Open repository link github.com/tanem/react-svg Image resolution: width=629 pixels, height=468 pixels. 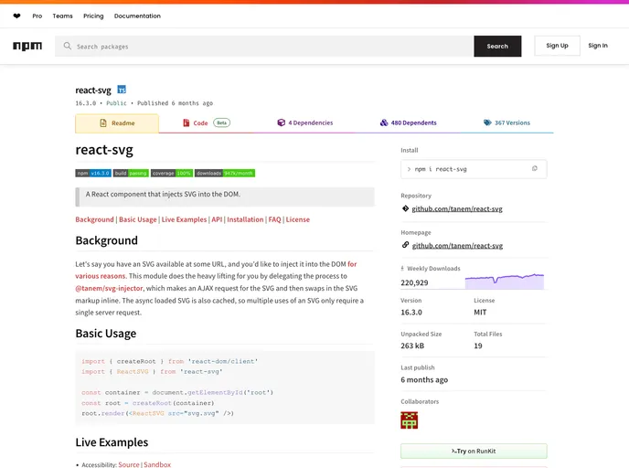[457, 209]
